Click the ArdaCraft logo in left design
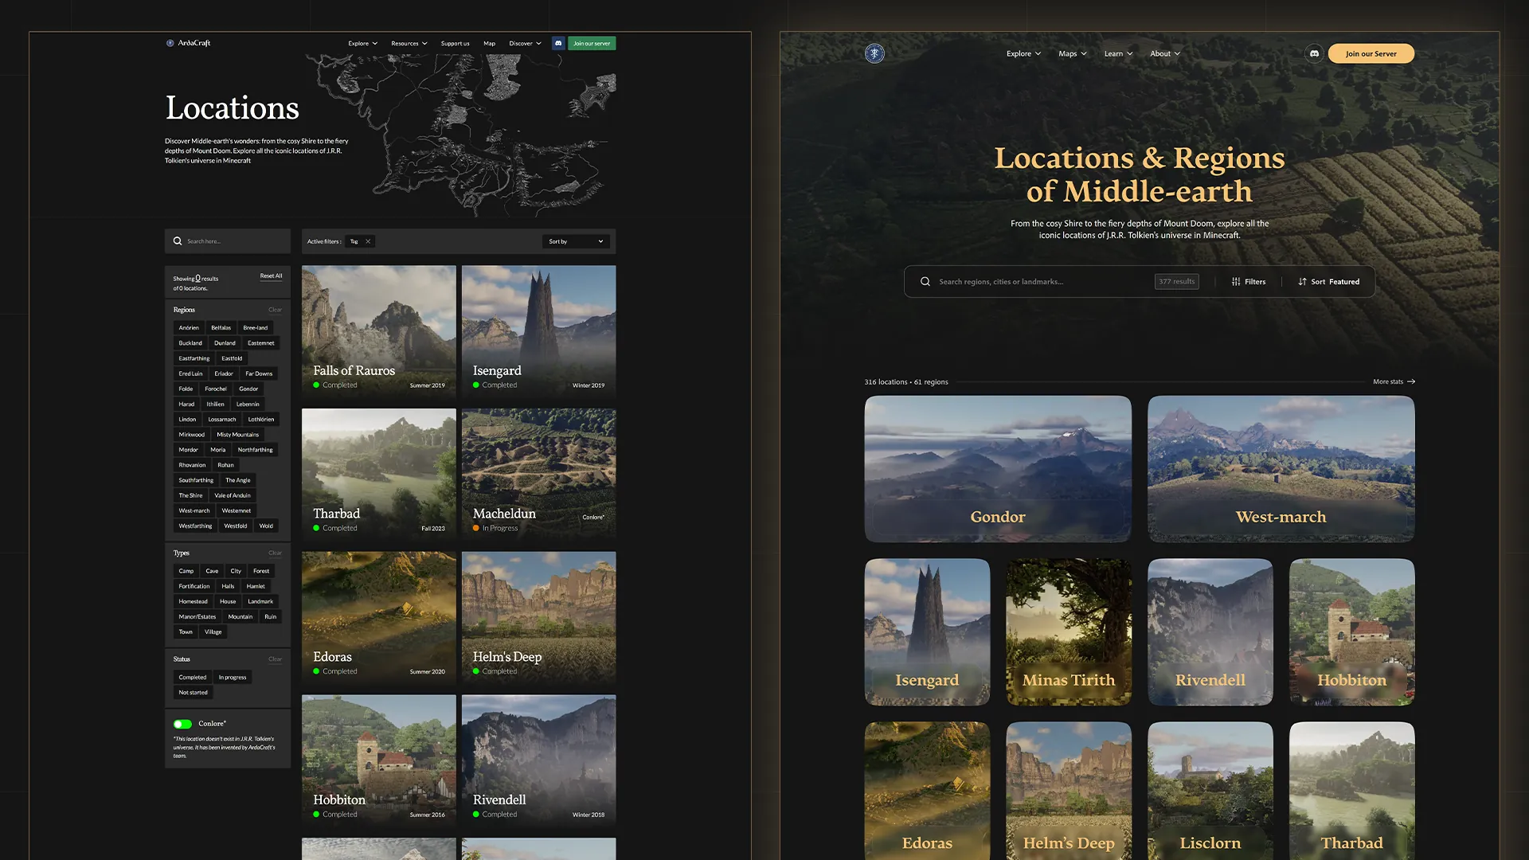 pyautogui.click(x=188, y=43)
